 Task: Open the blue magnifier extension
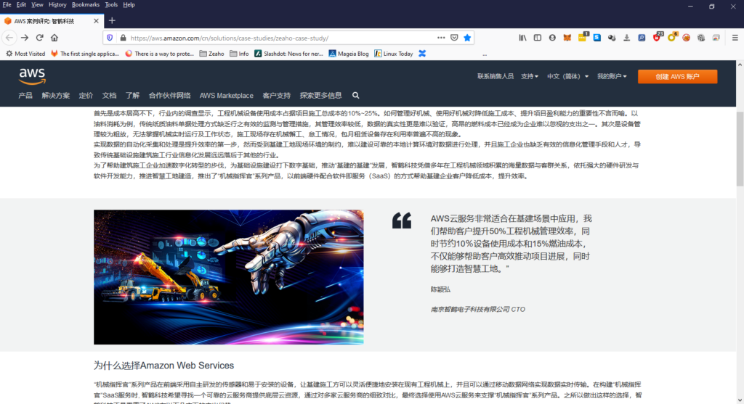[642, 38]
